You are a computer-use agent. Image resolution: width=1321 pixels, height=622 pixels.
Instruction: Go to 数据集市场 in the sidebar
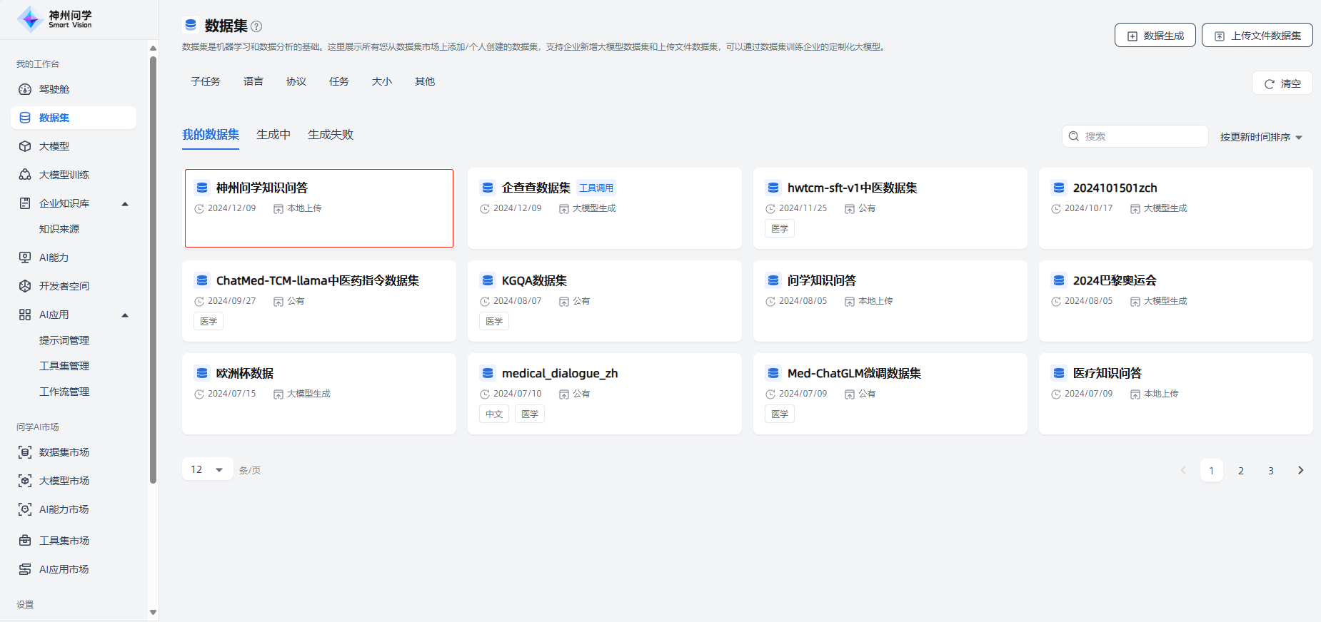64,452
